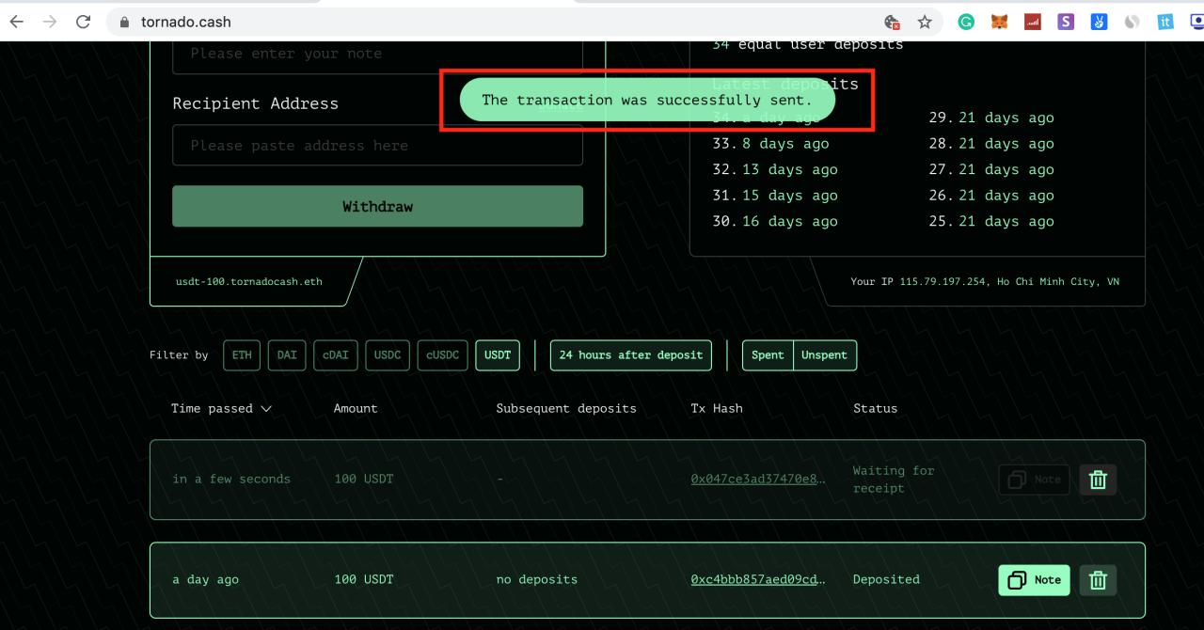Image resolution: width=1204 pixels, height=630 pixels.
Task: Open the blocked cookies indicator icon
Action: coord(892,22)
